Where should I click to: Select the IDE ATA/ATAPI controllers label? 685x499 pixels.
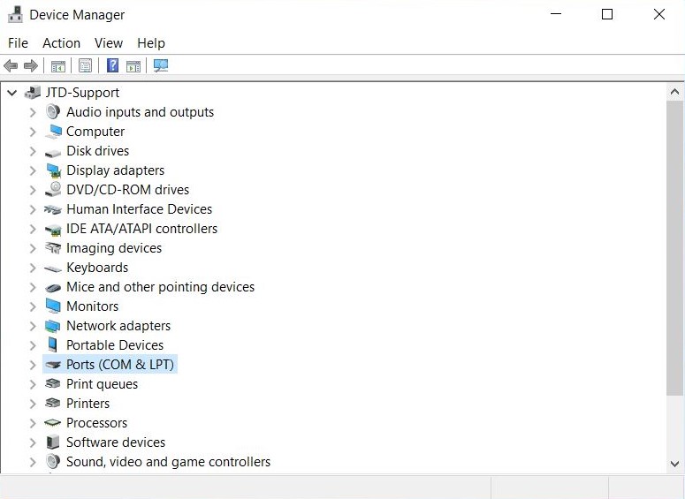tap(141, 229)
